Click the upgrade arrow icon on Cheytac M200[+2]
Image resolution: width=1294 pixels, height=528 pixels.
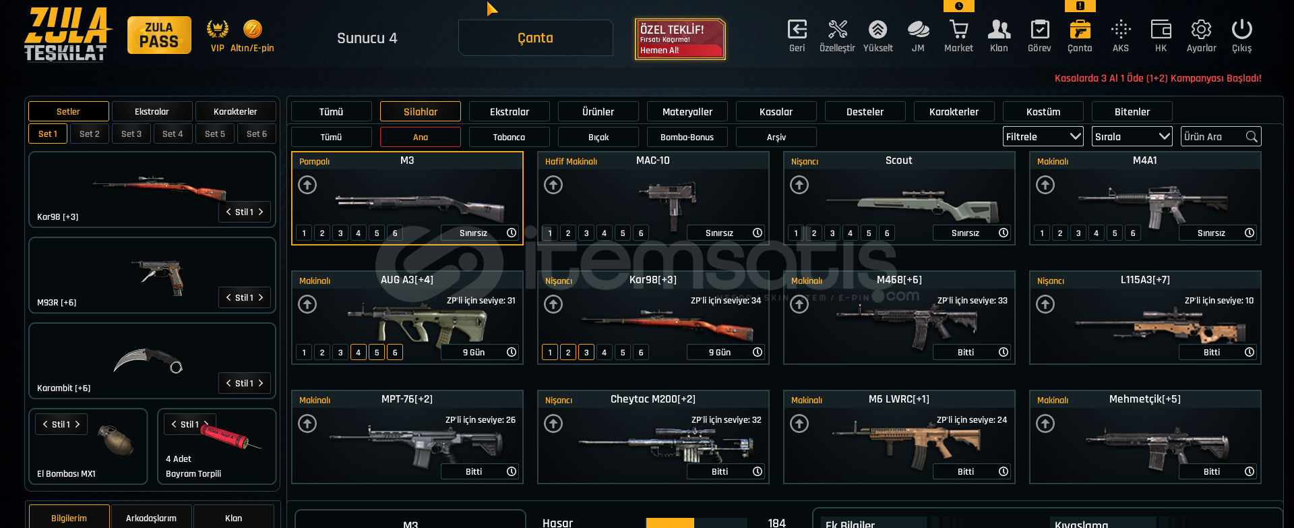point(553,423)
